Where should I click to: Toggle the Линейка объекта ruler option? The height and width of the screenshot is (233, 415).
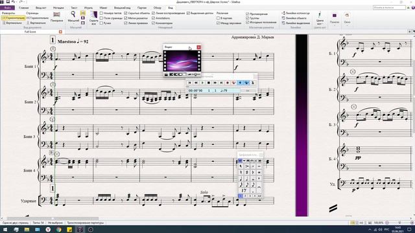coord(294,18)
